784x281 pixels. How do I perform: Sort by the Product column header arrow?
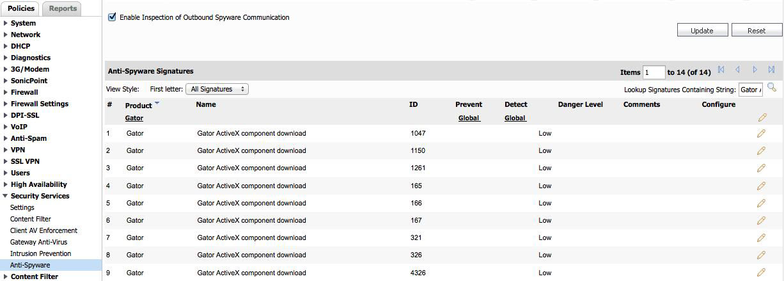(157, 103)
